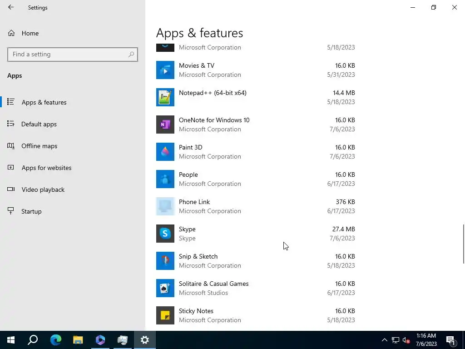Screen dimensions: 465x349
Task: Click the muted volume tray icon
Action: [406, 340]
